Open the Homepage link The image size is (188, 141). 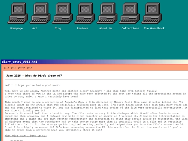point(16,28)
